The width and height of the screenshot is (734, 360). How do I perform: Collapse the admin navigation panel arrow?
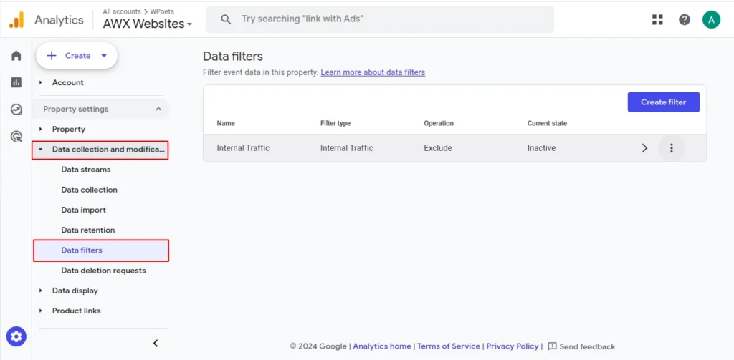(x=156, y=343)
